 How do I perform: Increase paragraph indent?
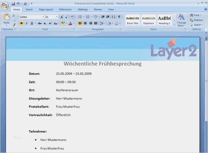point(108,17)
